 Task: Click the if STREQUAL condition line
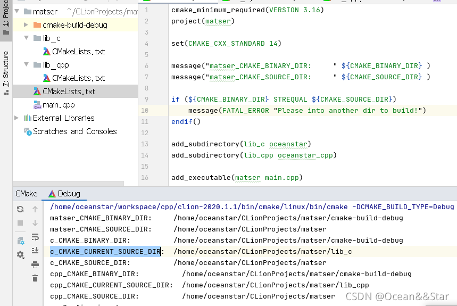(x=284, y=100)
